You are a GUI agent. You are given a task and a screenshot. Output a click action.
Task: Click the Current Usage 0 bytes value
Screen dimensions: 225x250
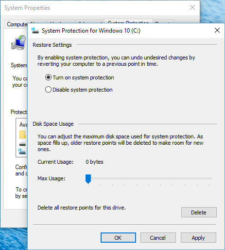point(94,162)
